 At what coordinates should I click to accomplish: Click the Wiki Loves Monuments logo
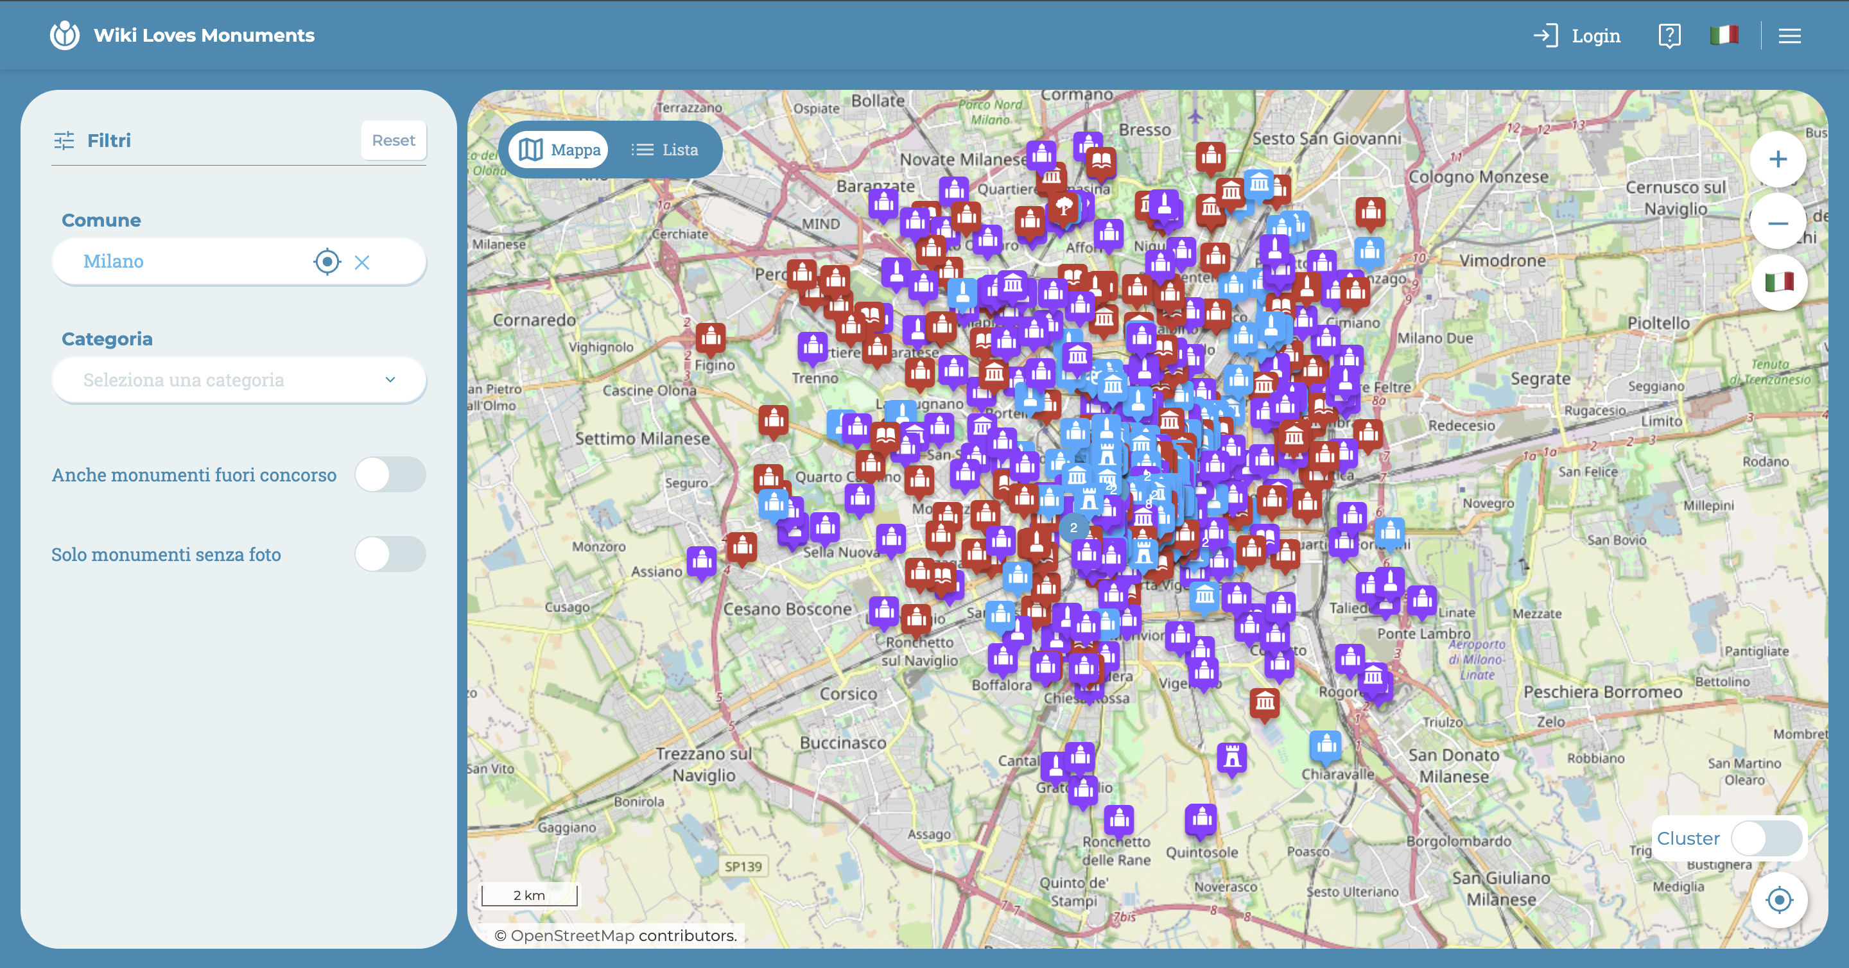point(65,35)
